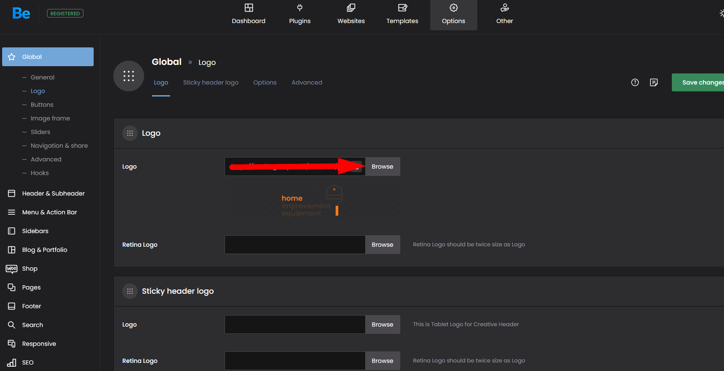Screen dimensions: 724x371
Task: Switch to Sticky header logo tab
Action: (x=211, y=82)
